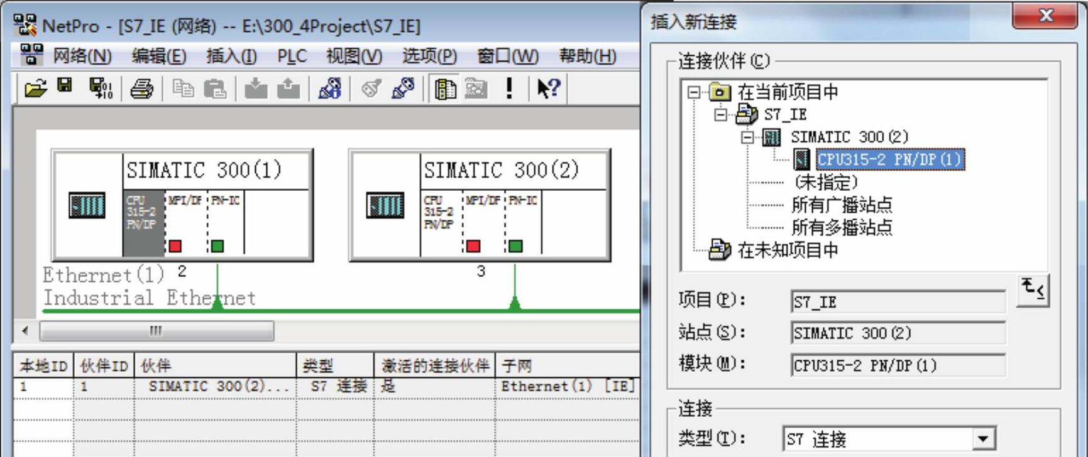
Task: Open the 网络(N) menu
Action: tap(82, 56)
